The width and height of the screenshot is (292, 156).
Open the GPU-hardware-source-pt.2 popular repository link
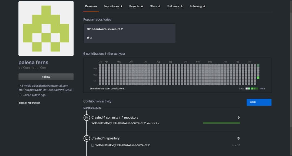tap(105, 29)
